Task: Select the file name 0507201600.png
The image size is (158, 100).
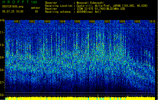Action: [x=13, y=6]
